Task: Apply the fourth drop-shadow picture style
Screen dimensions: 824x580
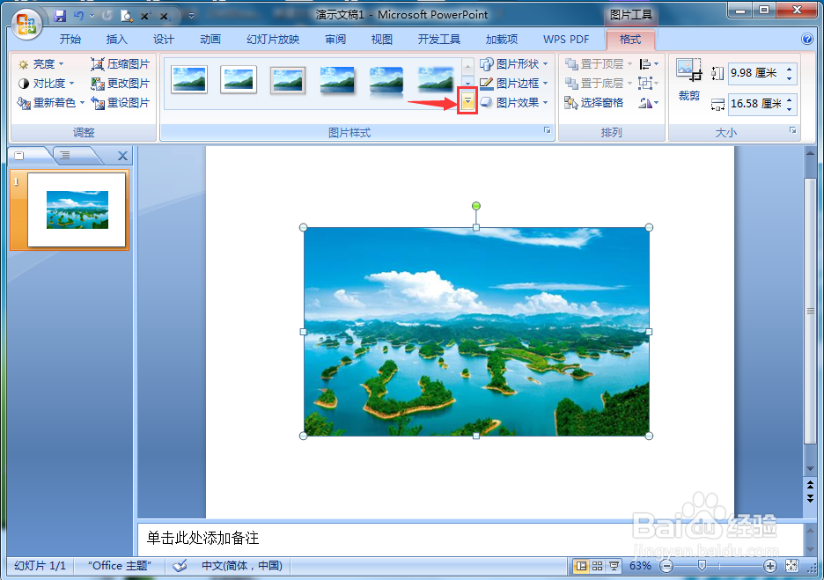Action: [x=337, y=80]
